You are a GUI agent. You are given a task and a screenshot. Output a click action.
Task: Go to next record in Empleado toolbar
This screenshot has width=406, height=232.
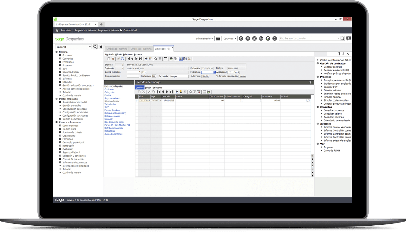[x=136, y=59]
